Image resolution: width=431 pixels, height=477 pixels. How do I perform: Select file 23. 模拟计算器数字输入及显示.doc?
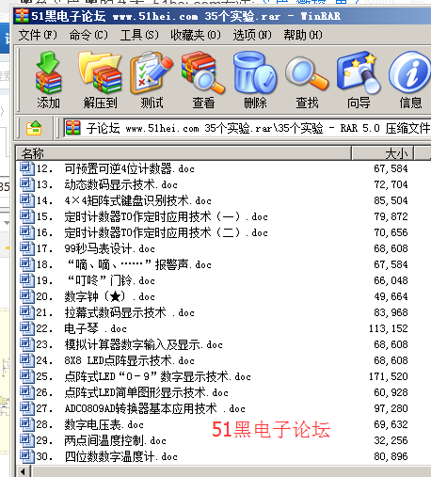click(120, 344)
